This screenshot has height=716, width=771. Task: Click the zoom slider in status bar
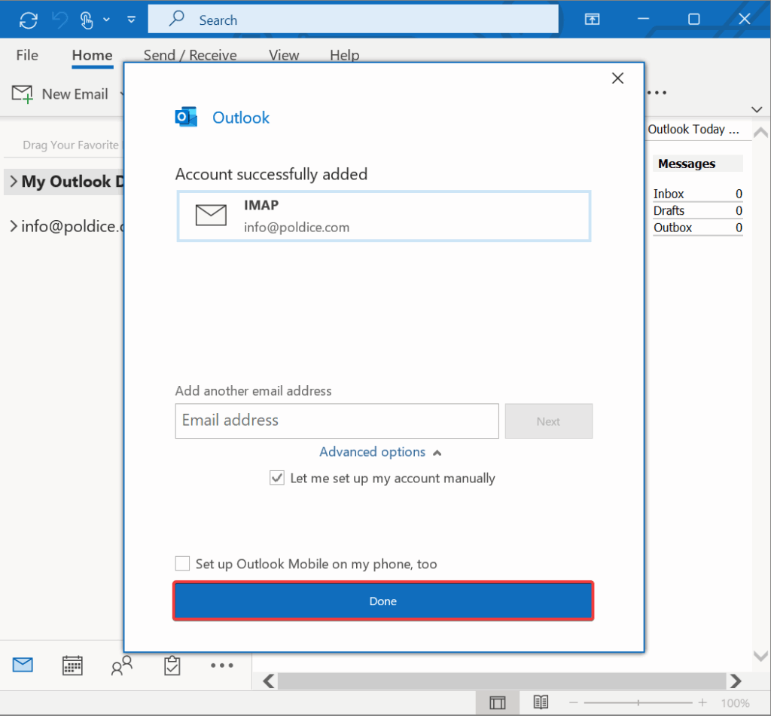[640, 702]
